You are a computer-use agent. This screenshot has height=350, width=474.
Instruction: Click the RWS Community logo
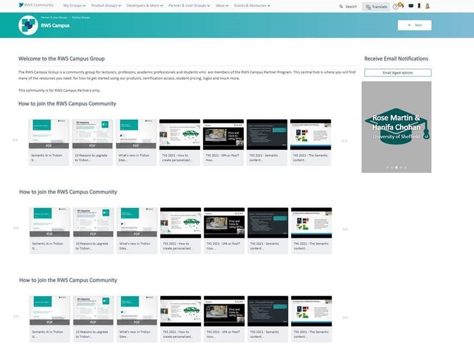click(36, 5)
